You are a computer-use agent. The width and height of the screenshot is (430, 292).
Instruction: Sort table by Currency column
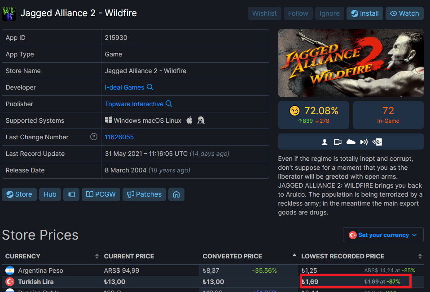click(52, 256)
